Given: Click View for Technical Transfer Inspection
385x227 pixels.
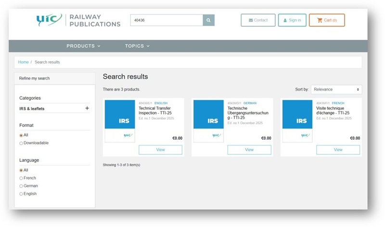Looking at the screenshot, I should pos(160,150).
